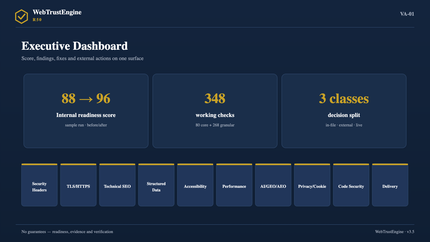Click the 'WebTrustEngine · v3.5' footer text

pos(395,232)
